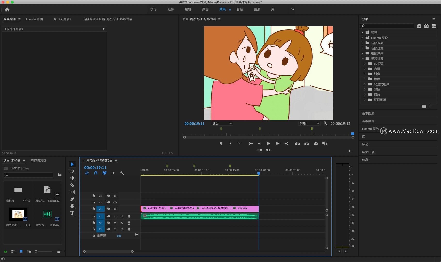Open the 标记 panel
The height and width of the screenshot is (262, 441).
tap(365, 144)
